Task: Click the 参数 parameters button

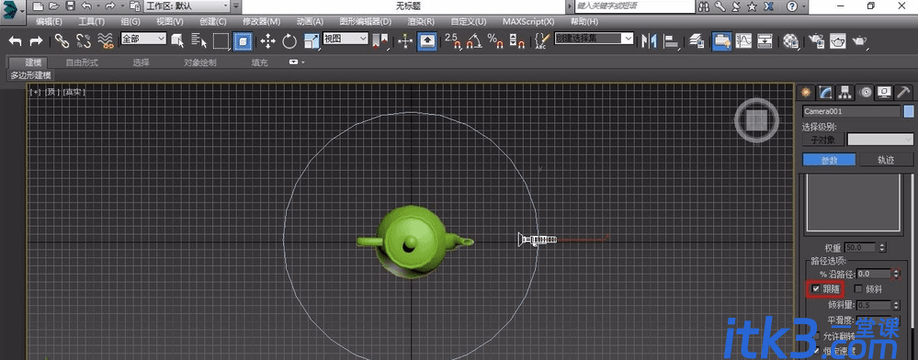Action: point(829,160)
